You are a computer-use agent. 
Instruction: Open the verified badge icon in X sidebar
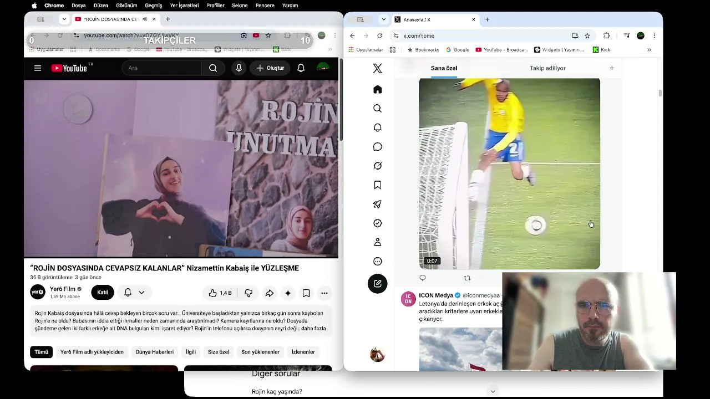click(x=377, y=223)
